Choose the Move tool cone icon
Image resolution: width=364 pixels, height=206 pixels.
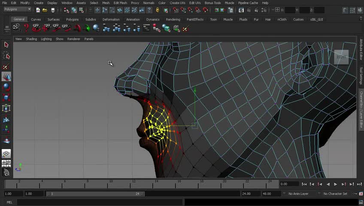pos(6,77)
